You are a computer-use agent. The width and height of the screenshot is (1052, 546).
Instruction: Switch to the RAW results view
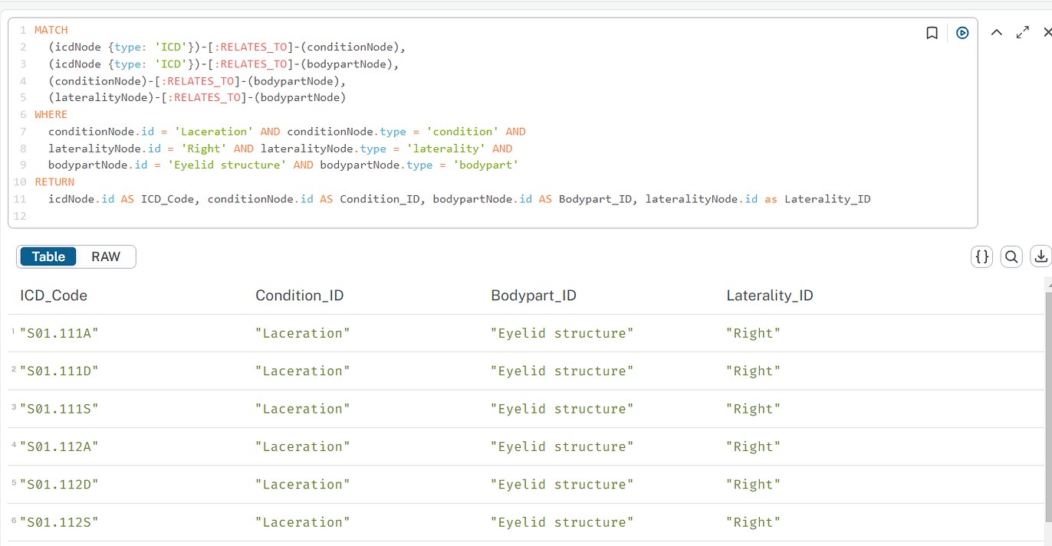(x=106, y=257)
